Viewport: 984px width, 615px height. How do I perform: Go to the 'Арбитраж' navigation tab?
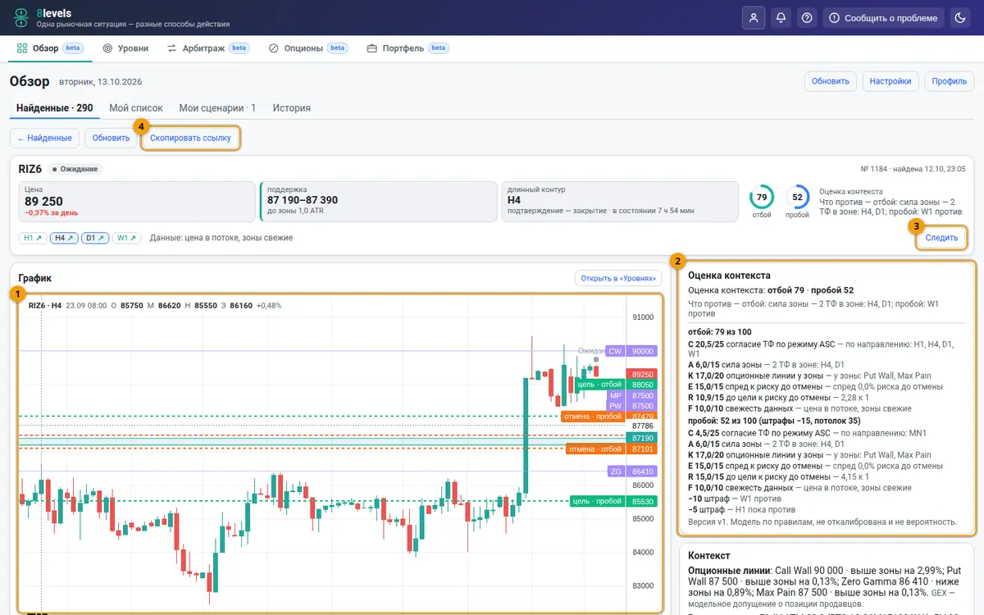pos(208,48)
